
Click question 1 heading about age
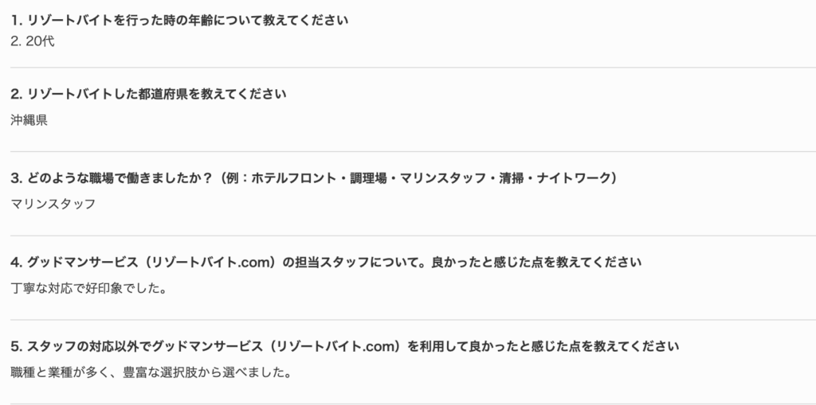tap(179, 21)
